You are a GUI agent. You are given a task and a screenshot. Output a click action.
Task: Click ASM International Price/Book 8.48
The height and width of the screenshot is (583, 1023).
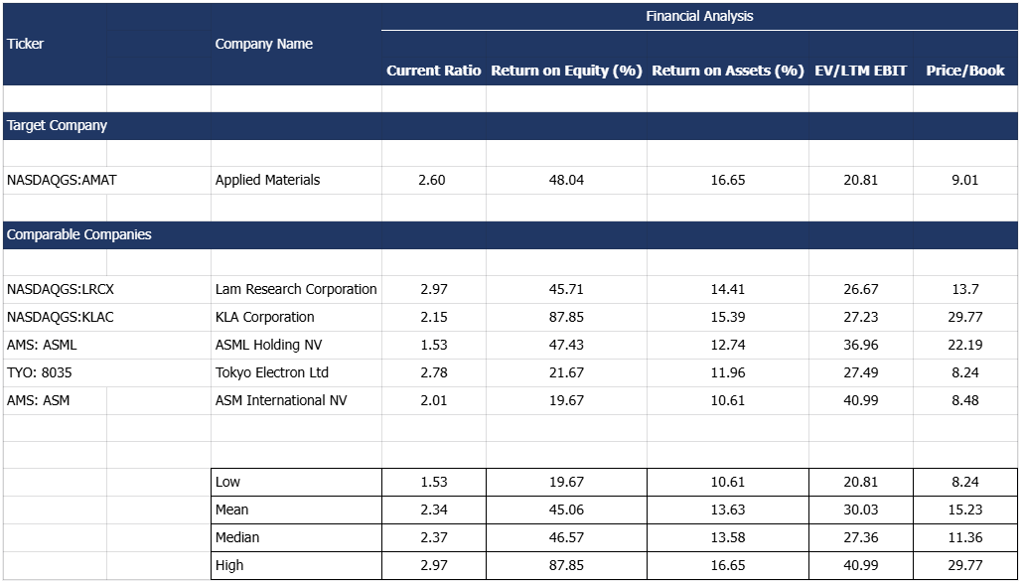965,400
